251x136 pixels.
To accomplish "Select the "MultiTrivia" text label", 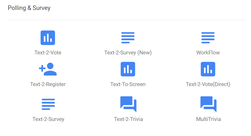I will click(x=208, y=119).
